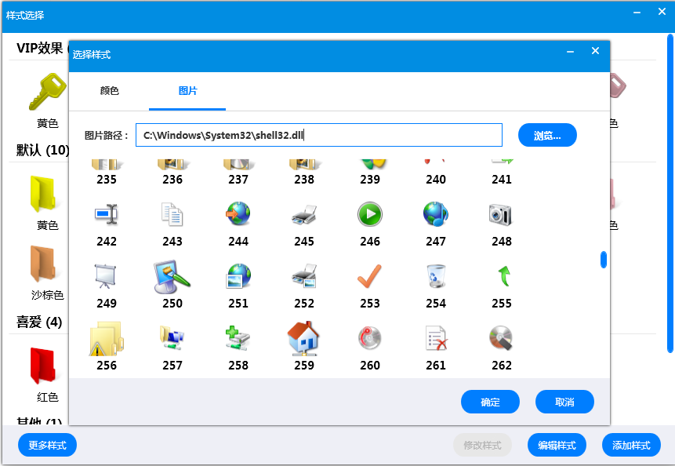Image resolution: width=675 pixels, height=466 pixels.
Task: Click the main window's vertical scrollbar
Action: pos(670,194)
